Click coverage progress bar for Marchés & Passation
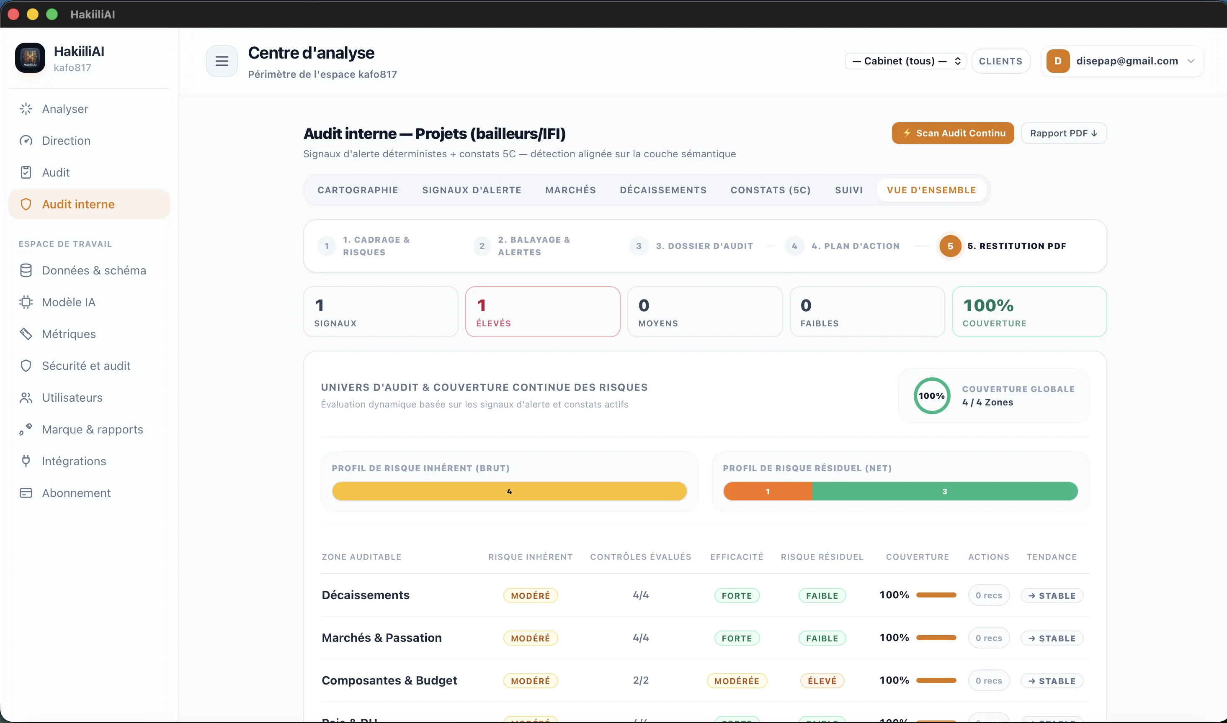 [936, 638]
